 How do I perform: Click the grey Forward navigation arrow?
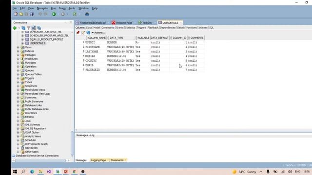coord(63,14)
